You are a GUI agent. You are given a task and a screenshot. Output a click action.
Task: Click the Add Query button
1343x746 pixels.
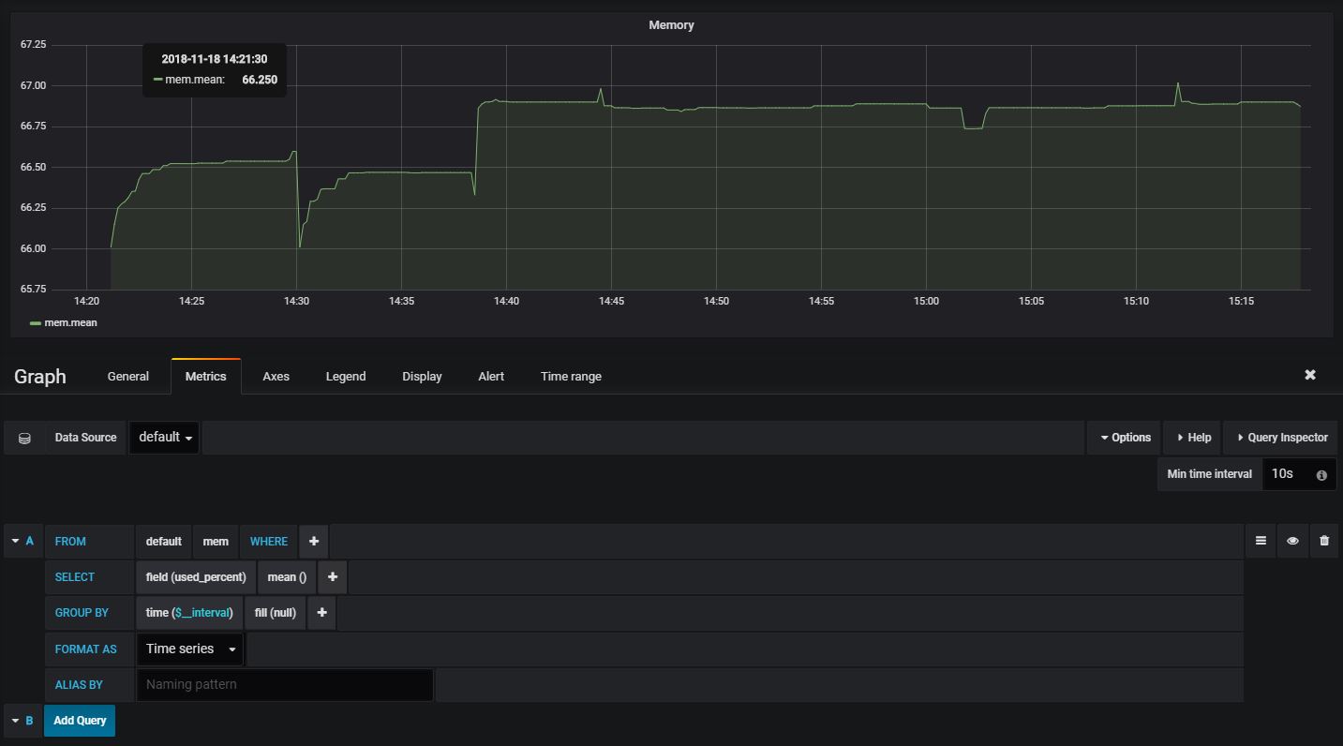[80, 721]
